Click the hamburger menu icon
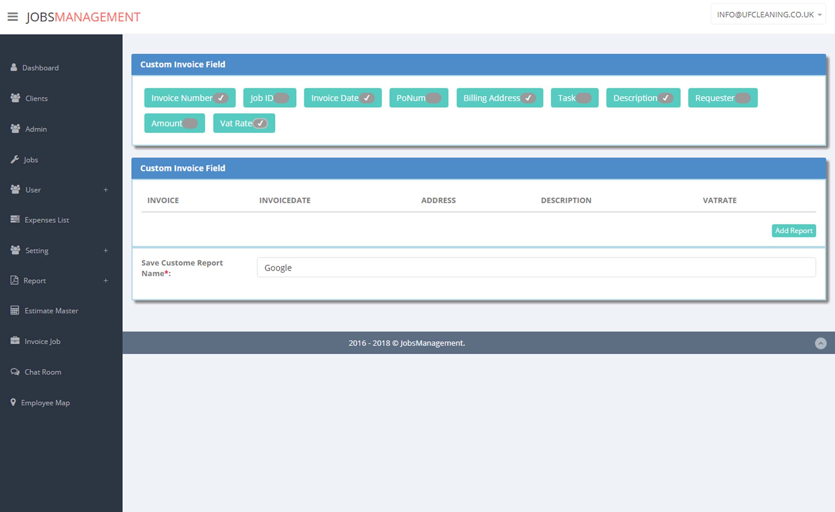 pos(12,17)
